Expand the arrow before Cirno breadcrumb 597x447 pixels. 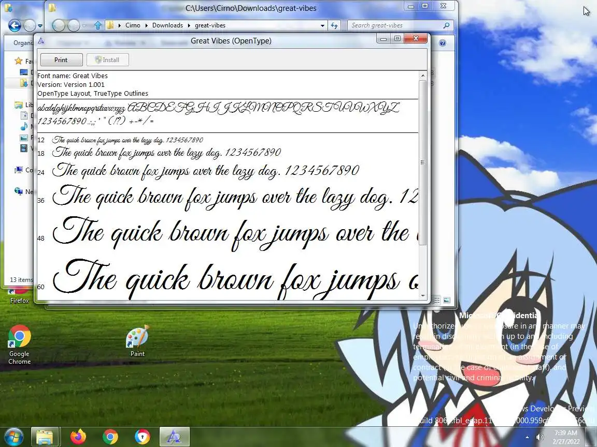[x=120, y=25]
